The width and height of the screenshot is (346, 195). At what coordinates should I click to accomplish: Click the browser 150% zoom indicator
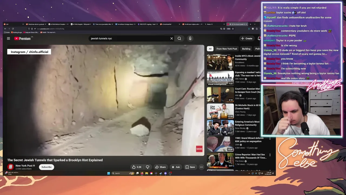tap(228, 29)
